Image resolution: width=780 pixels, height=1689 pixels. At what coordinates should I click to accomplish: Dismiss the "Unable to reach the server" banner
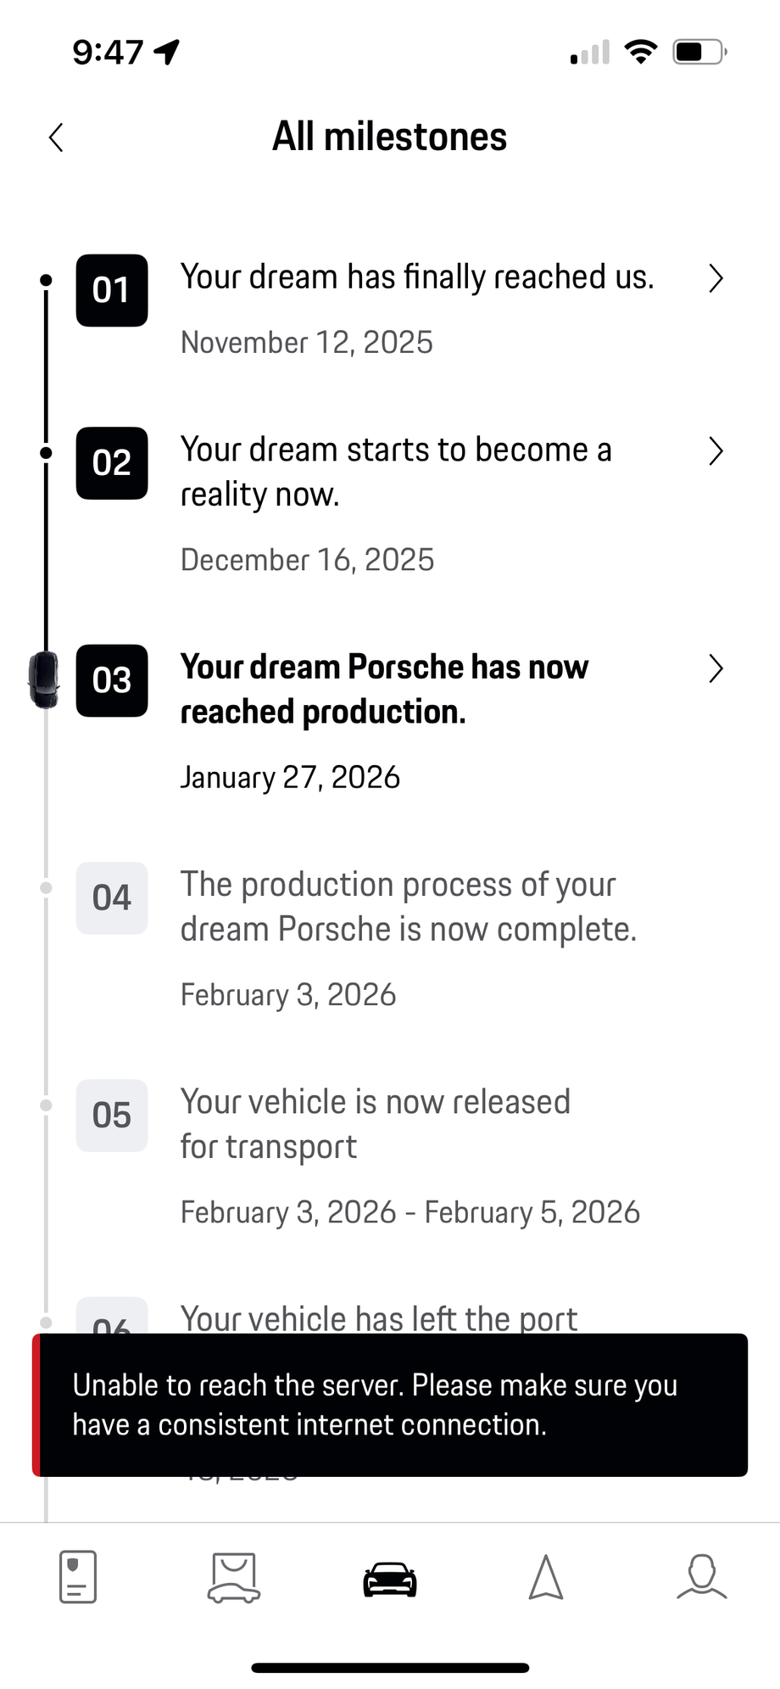tap(390, 1405)
